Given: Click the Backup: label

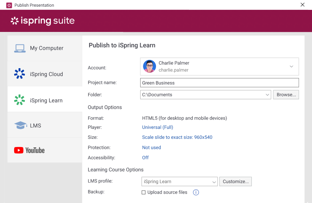Looking at the screenshot, I should [96, 192].
